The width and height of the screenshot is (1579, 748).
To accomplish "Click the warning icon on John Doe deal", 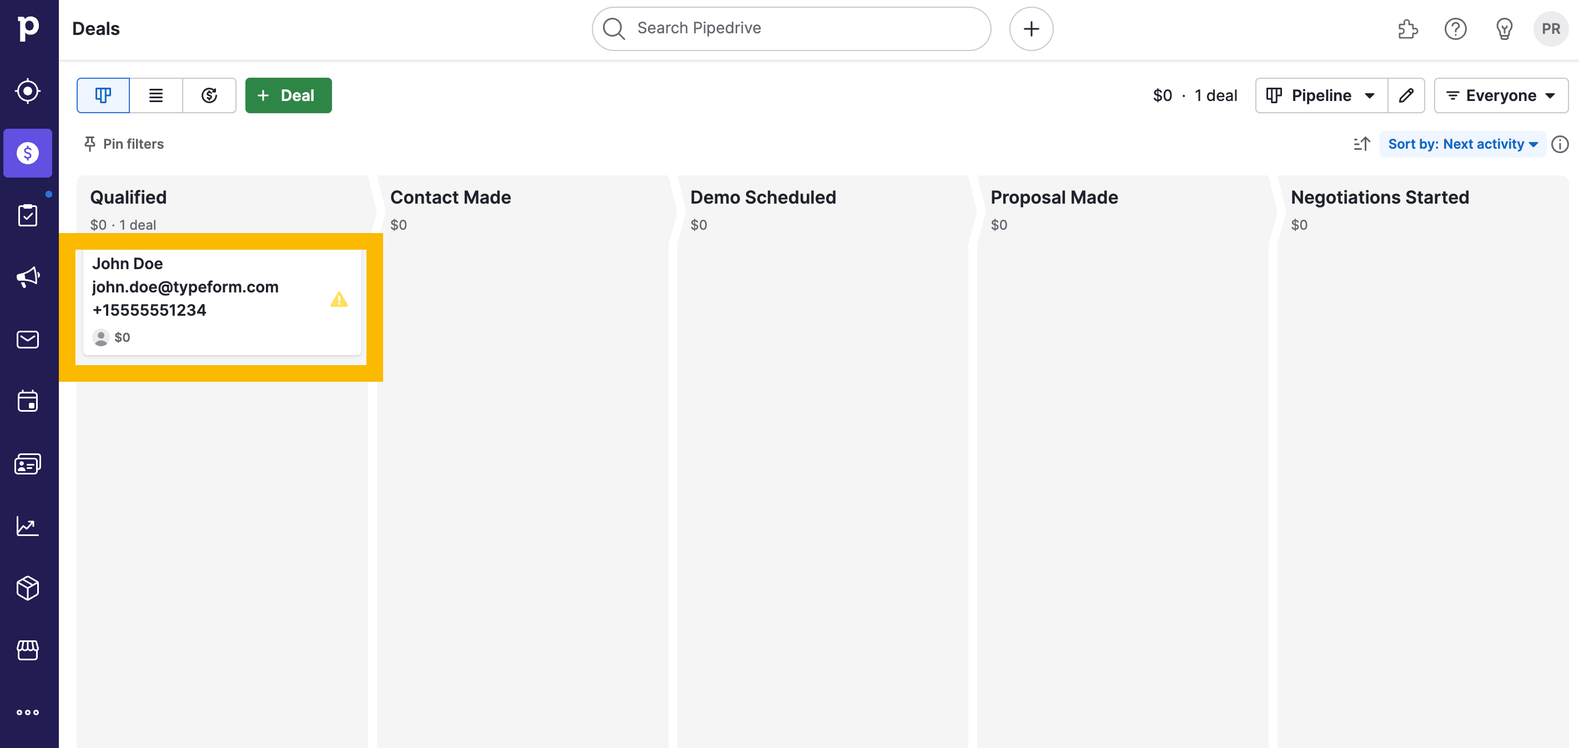I will pyautogui.click(x=339, y=299).
